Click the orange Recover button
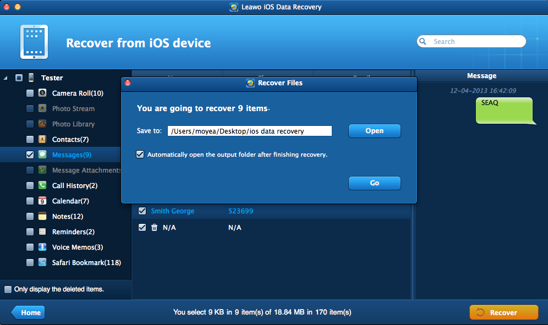This screenshot has height=325, width=548. [503, 312]
